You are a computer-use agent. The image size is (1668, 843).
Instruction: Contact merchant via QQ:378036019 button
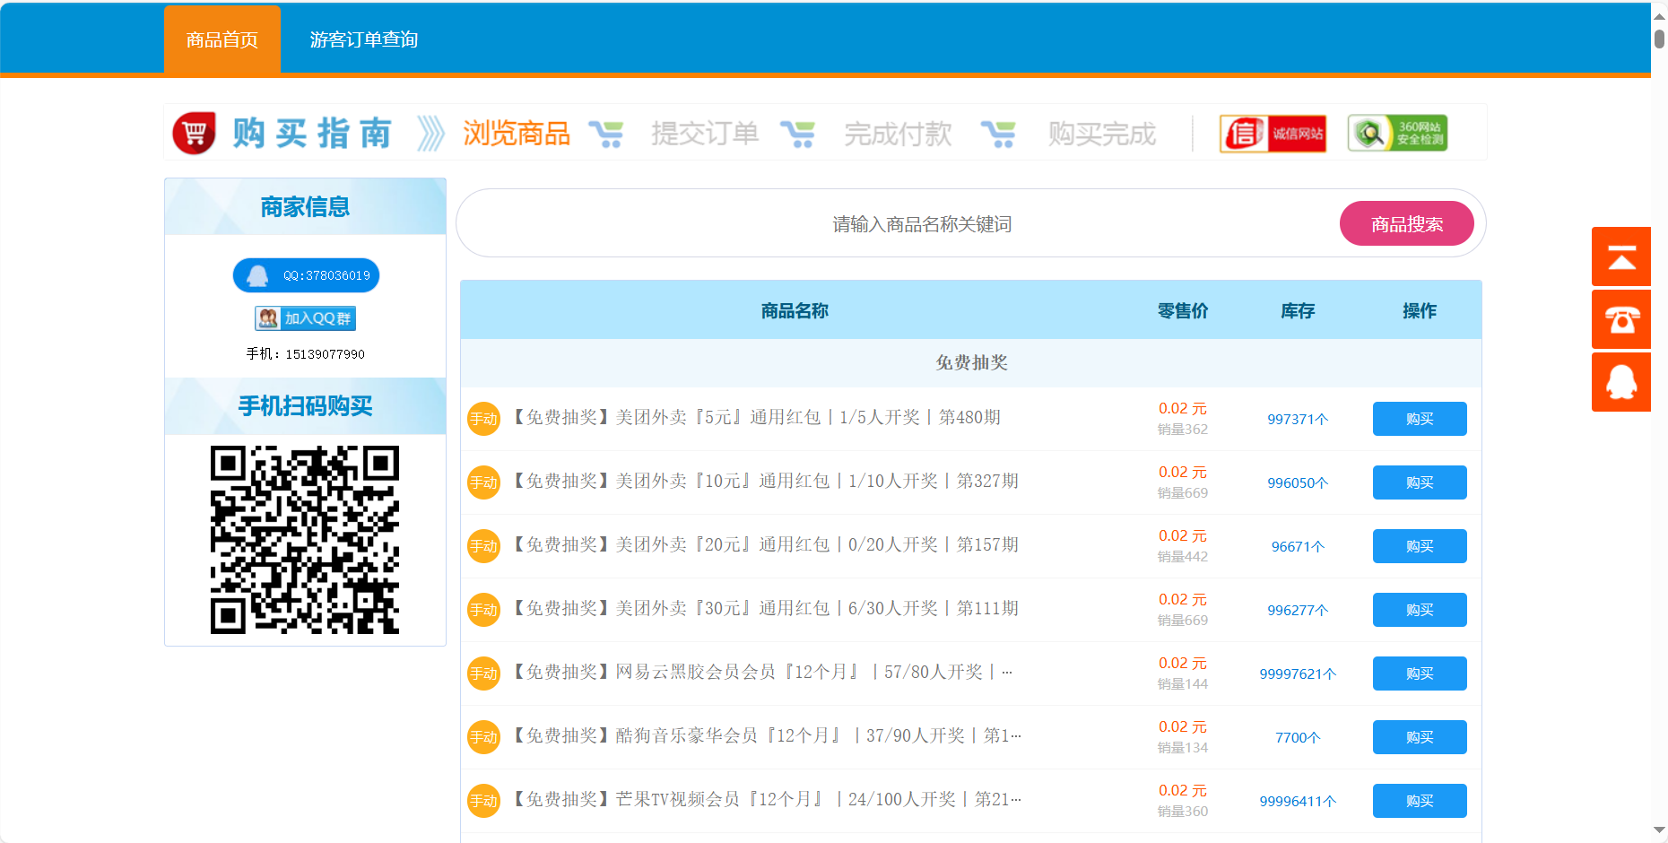click(306, 275)
